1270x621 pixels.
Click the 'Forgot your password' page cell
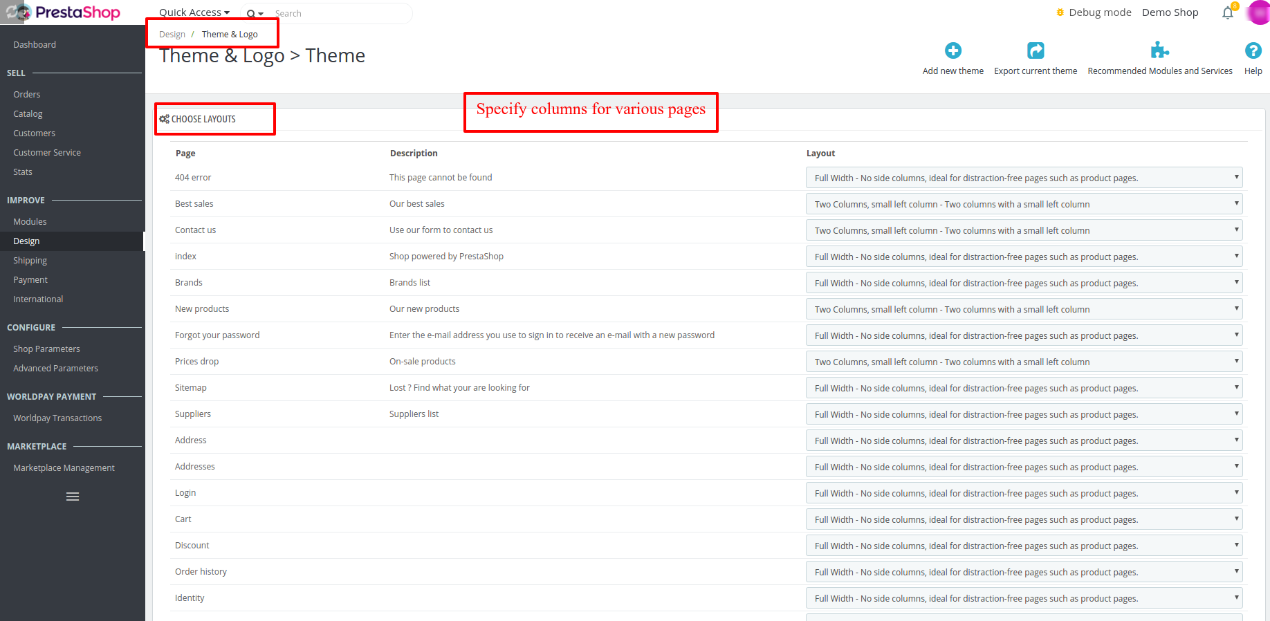point(217,335)
